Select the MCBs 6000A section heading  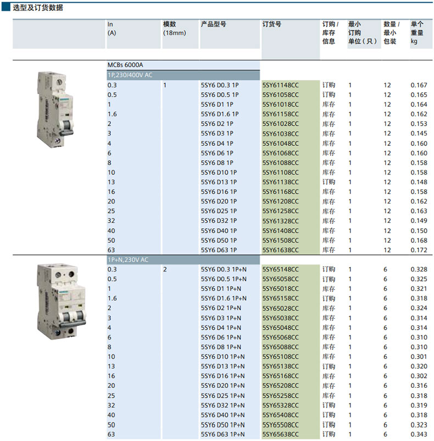click(125, 65)
